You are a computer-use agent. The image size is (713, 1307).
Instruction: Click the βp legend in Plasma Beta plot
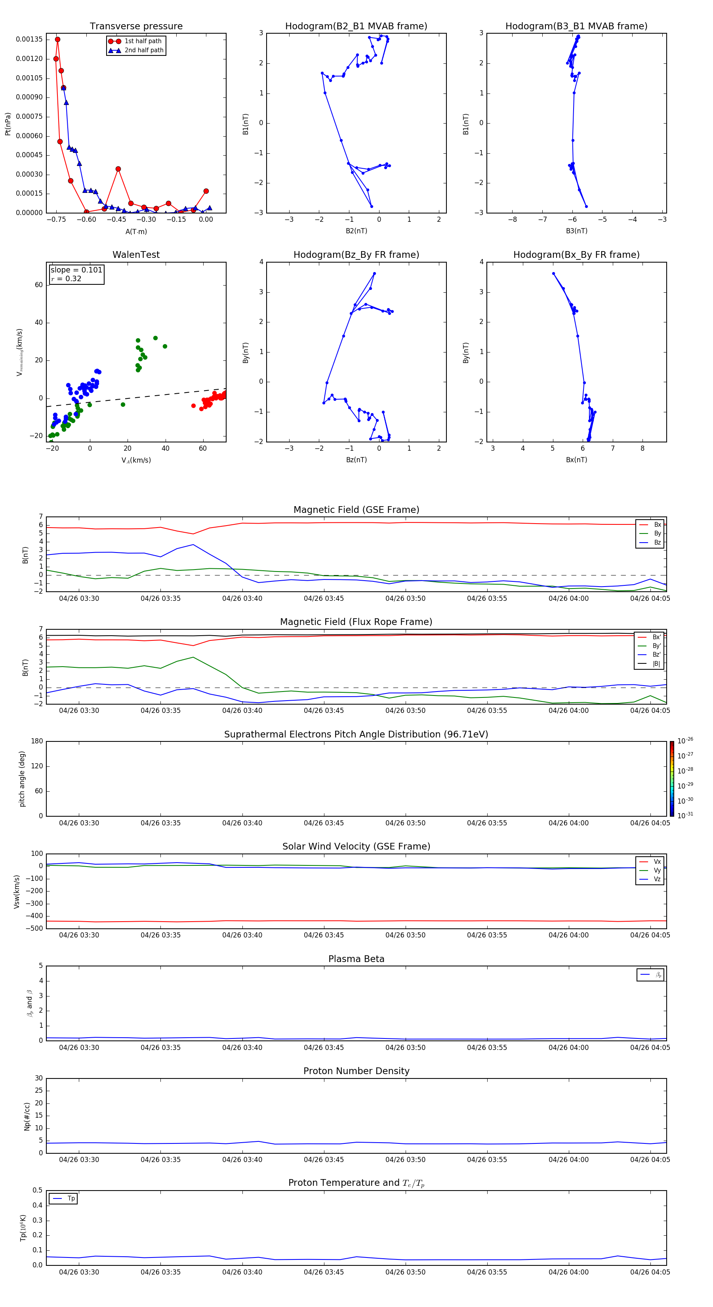pyautogui.click(x=650, y=975)
